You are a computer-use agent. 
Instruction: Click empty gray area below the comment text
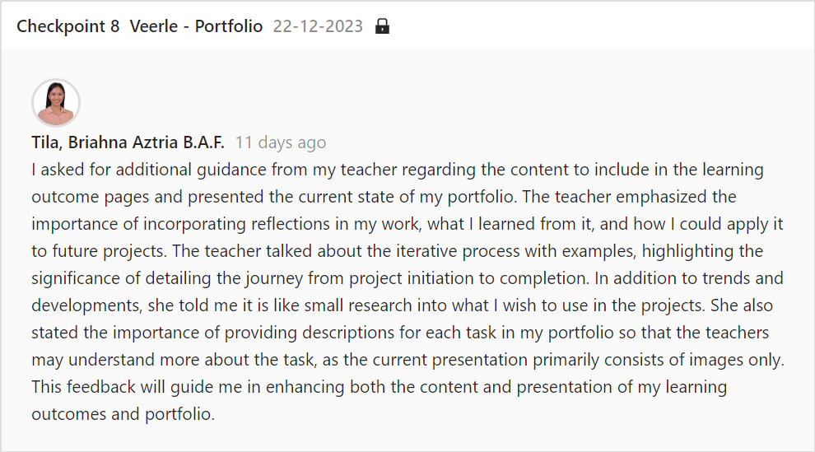[407, 437]
